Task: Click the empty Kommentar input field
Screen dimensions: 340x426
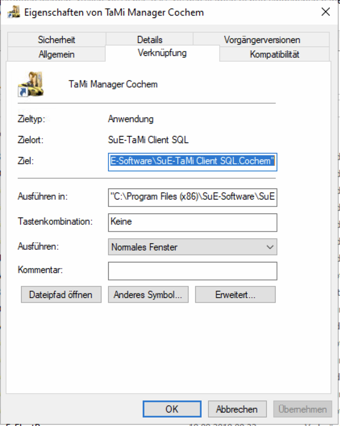Action: (193, 271)
